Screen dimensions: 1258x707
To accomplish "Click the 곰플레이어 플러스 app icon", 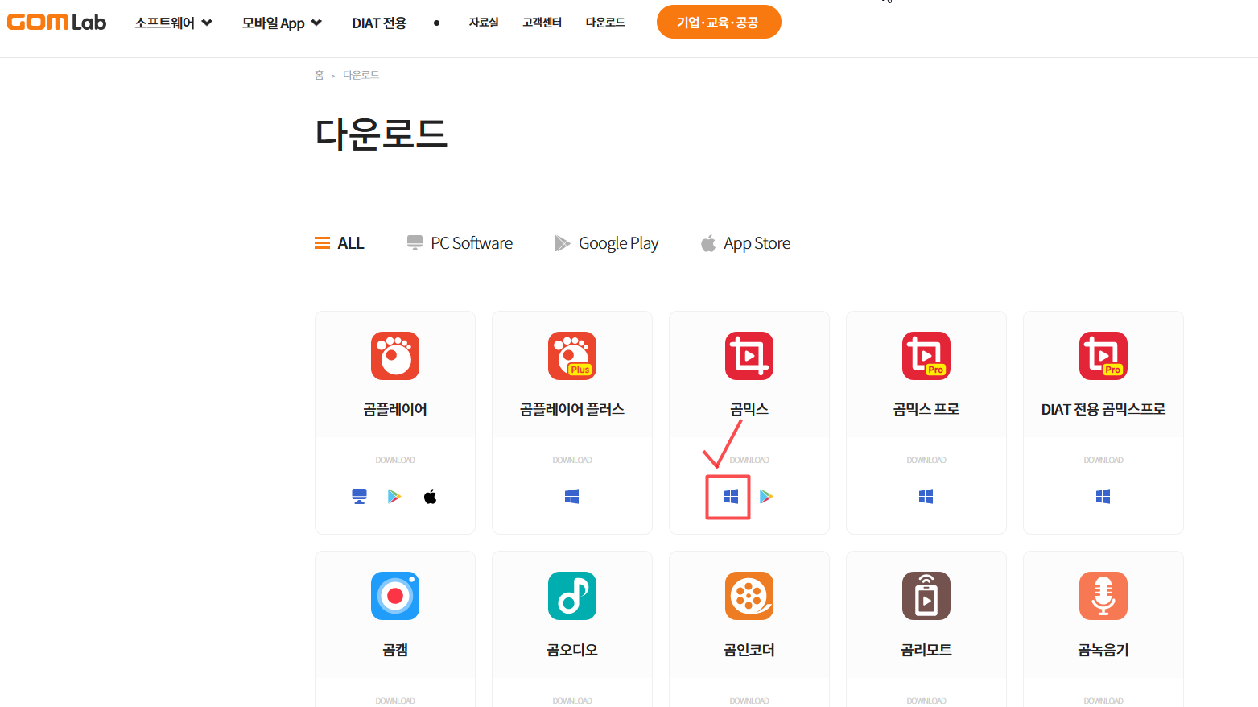I will pos(572,356).
